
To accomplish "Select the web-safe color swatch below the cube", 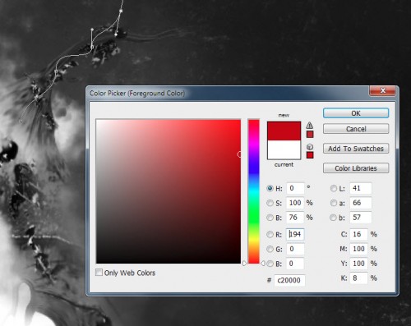I will point(310,155).
